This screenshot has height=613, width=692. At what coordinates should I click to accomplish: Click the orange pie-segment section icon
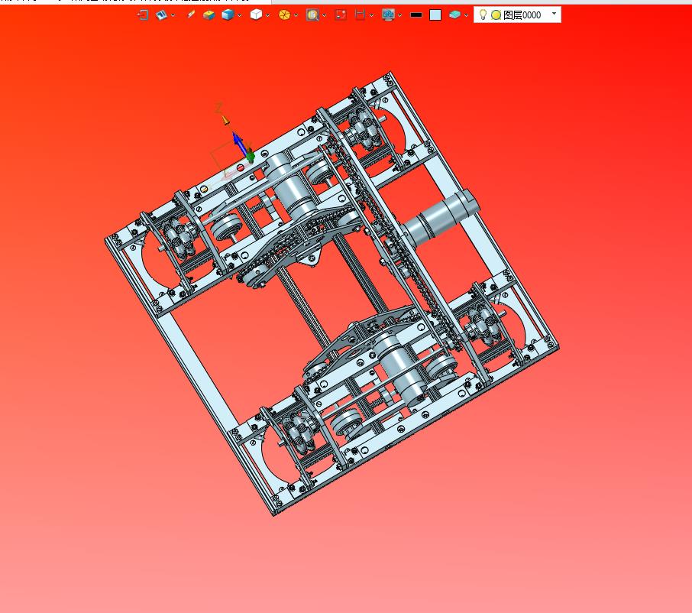[284, 15]
